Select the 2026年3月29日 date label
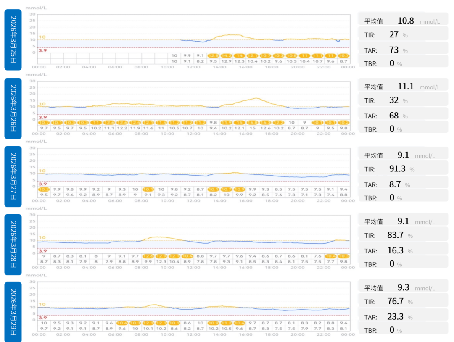454x342 pixels. point(13,312)
